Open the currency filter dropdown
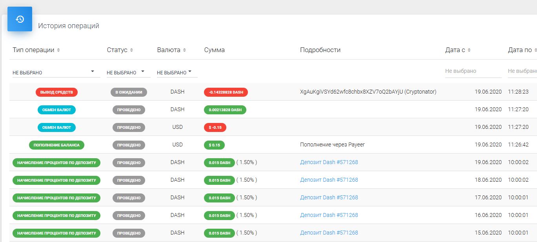The height and width of the screenshot is (242, 537). (177, 72)
